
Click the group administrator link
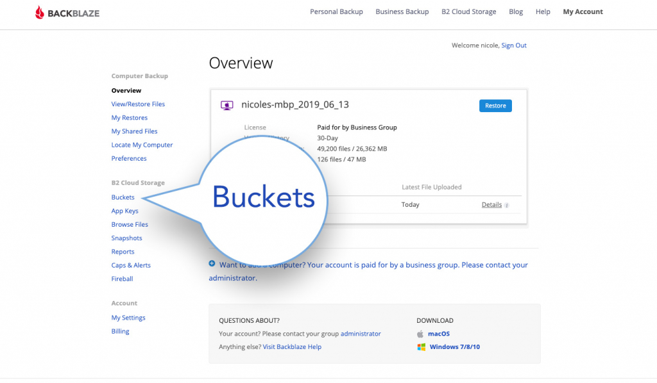[361, 334]
